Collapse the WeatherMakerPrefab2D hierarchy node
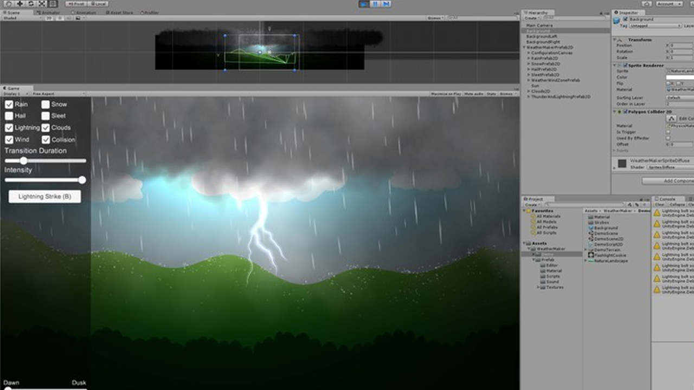This screenshot has width=694, height=390. point(524,47)
